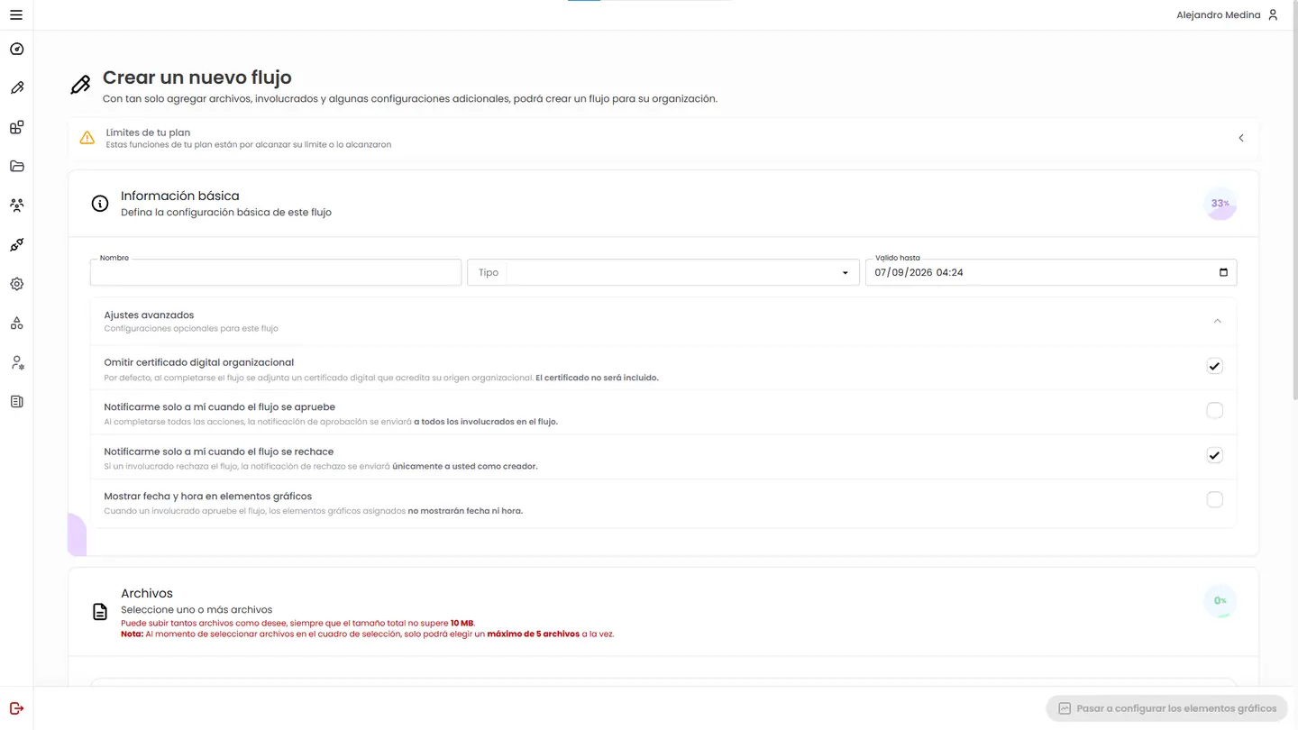This screenshot has height=730, width=1298.
Task: Open the shapes icon in the sidebar
Action: point(16,324)
